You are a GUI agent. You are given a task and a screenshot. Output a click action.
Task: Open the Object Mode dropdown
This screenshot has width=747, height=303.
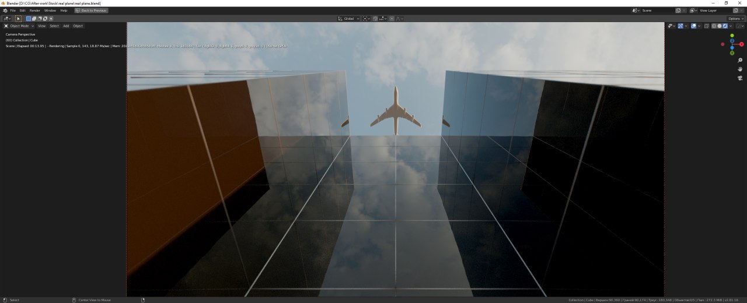pos(19,26)
